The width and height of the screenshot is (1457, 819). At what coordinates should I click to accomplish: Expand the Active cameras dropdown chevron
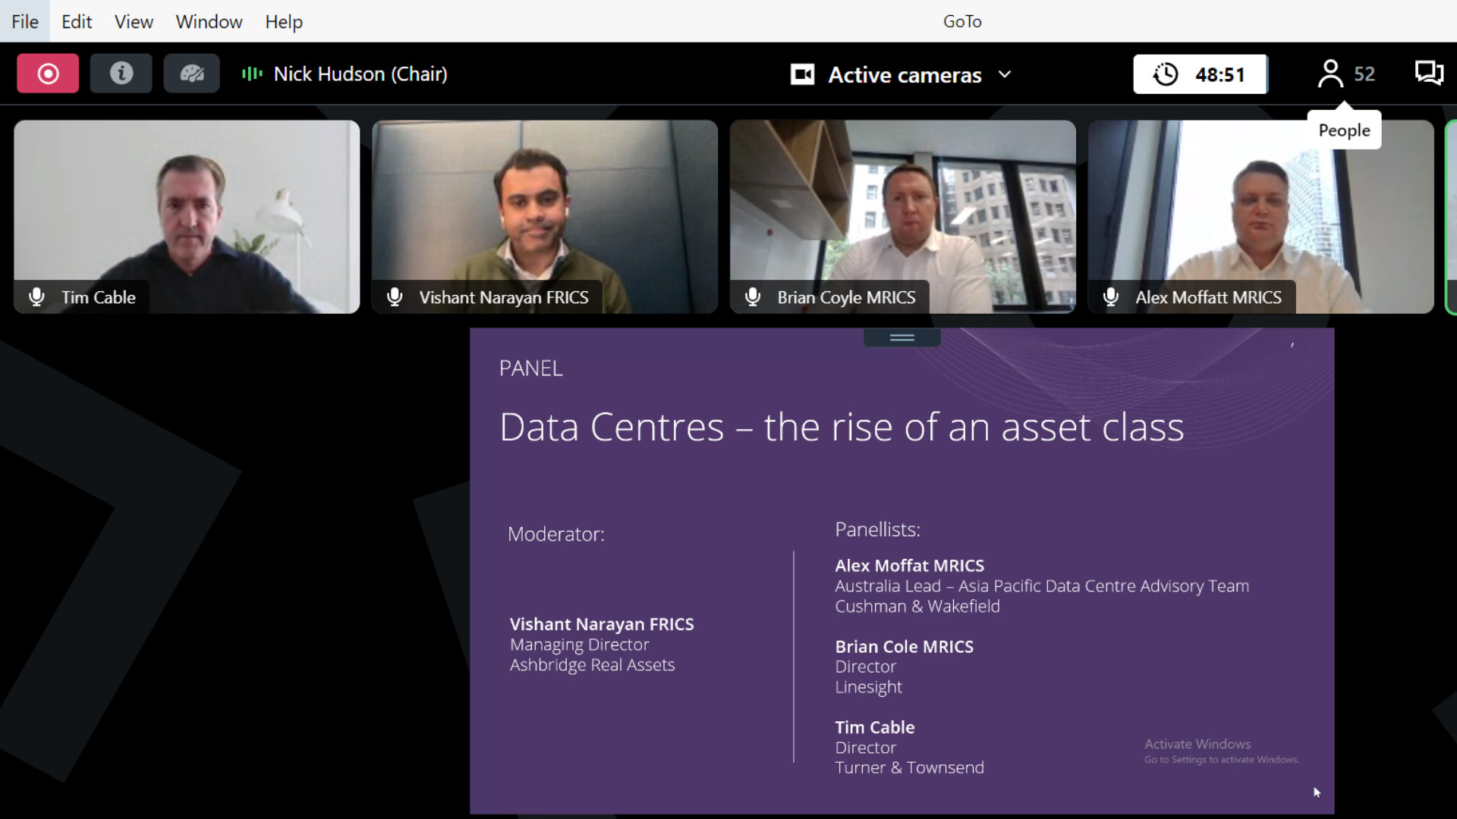tap(1005, 74)
